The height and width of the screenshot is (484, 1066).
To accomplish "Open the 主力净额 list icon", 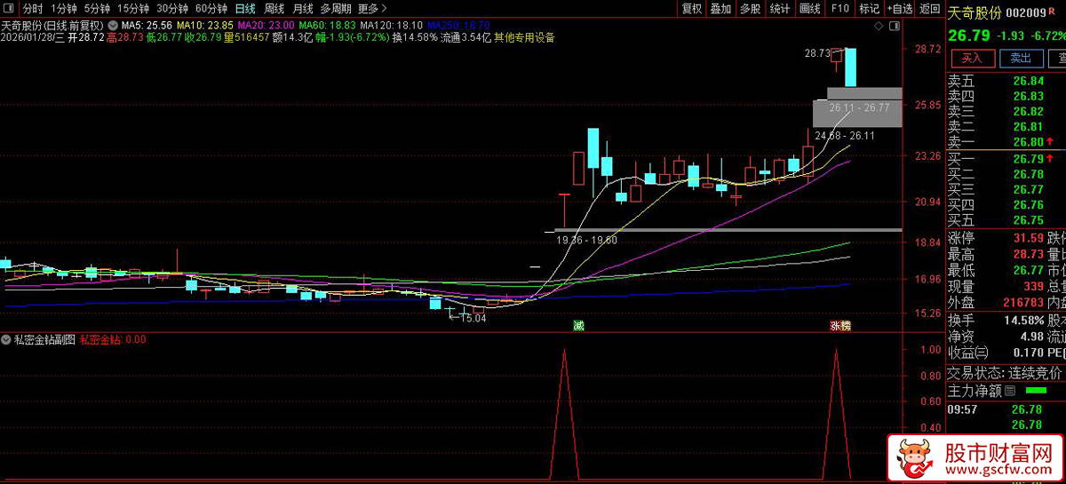I will tap(1009, 390).
